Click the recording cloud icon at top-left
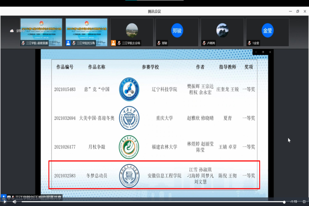Image resolution: width=309 pixels, height=206 pixels. [x=12, y=31]
